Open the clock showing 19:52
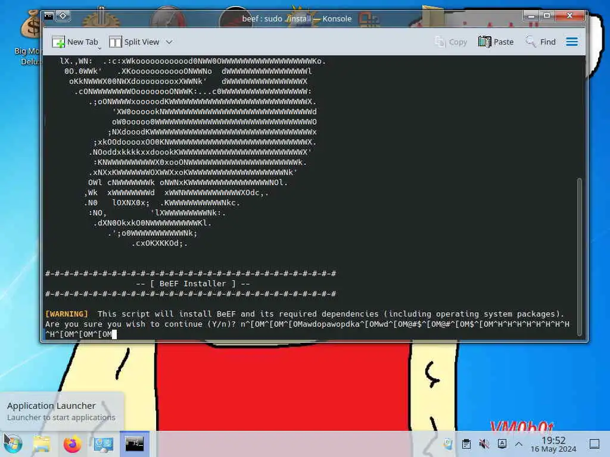Screen dimensions: 610x457 [553, 444]
